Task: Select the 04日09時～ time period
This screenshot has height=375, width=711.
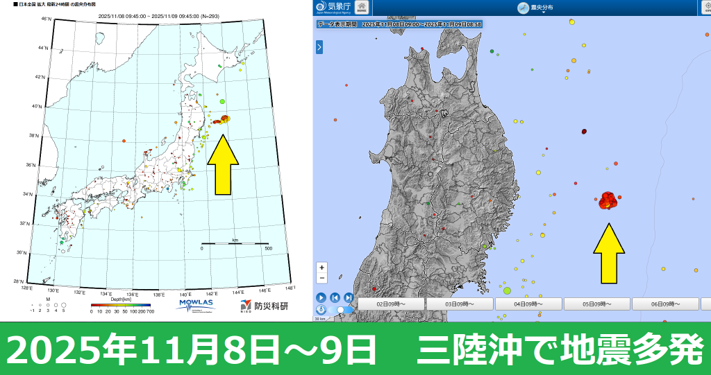Action: (x=528, y=304)
